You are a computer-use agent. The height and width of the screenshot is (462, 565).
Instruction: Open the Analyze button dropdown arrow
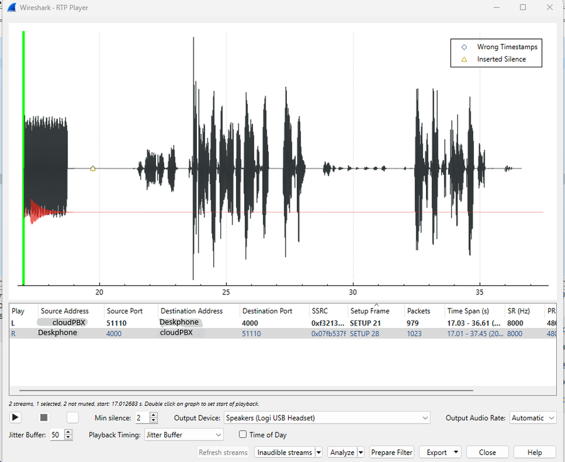pos(361,452)
